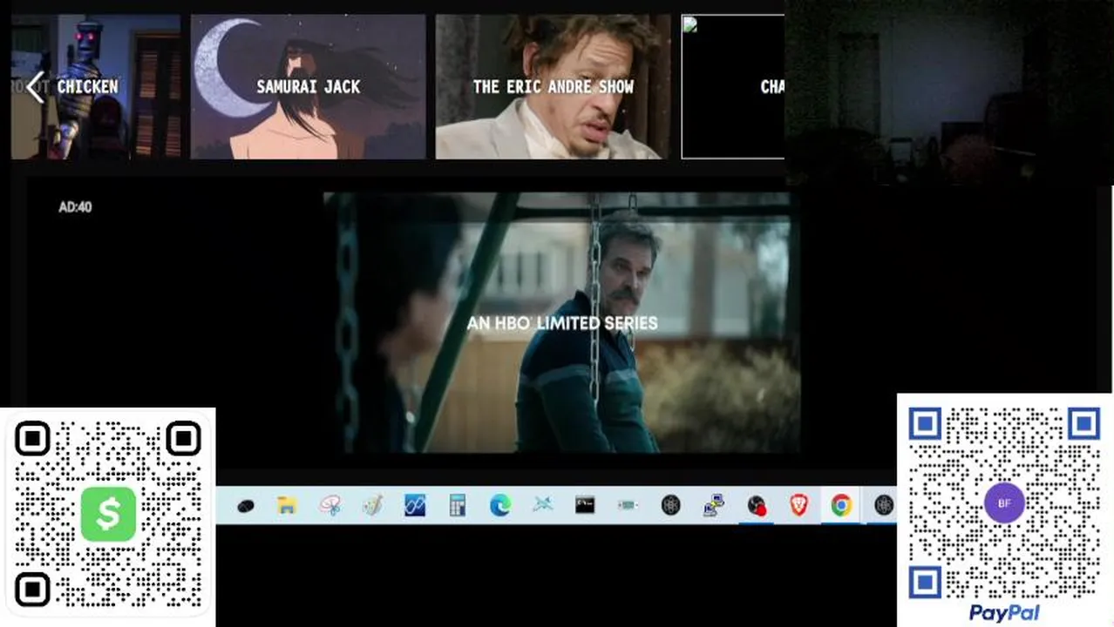
Task: Click the Cash App QR code
Action: click(x=108, y=514)
